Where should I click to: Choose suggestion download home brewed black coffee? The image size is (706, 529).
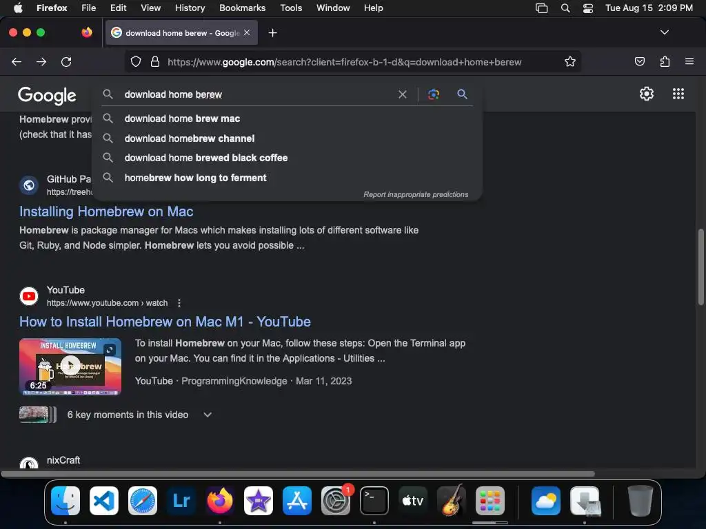click(x=287, y=158)
